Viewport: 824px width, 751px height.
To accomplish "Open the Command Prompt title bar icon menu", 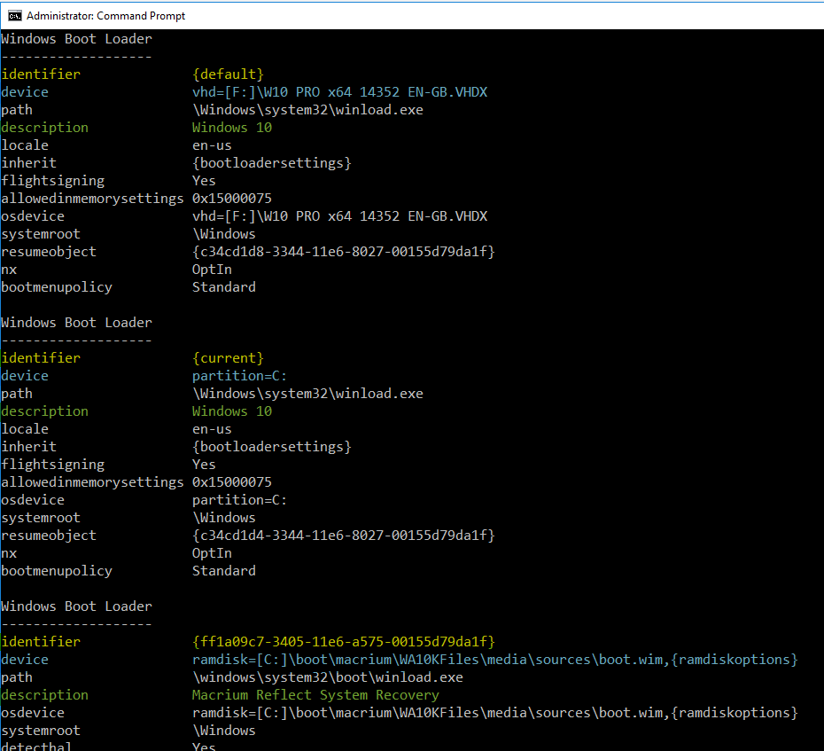I will [x=15, y=16].
